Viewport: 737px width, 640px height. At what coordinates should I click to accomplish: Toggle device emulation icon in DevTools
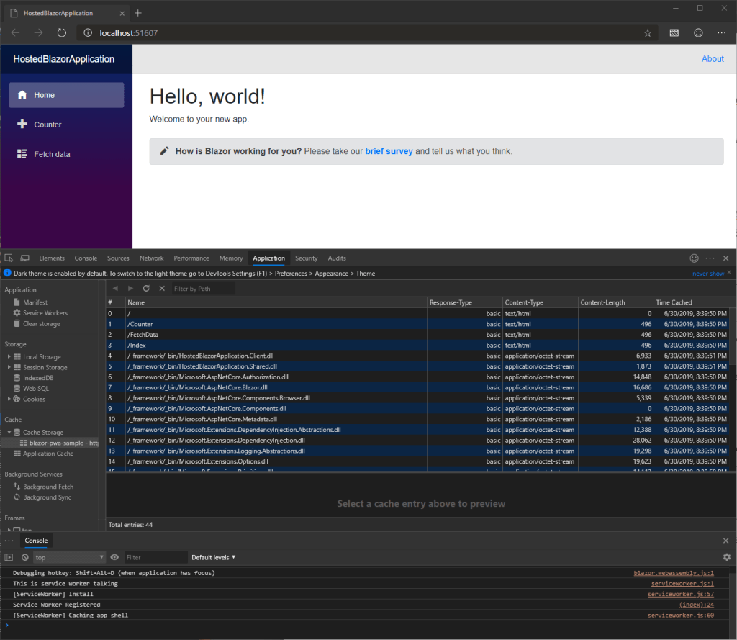point(24,258)
